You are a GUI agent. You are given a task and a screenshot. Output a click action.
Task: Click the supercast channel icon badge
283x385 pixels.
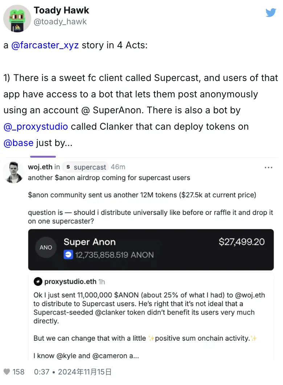[x=68, y=167]
